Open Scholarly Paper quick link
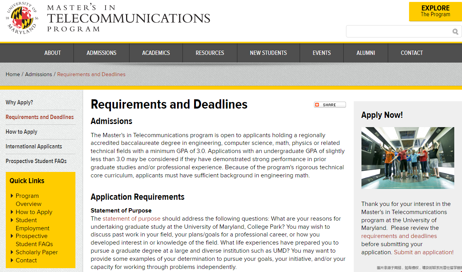 [x=37, y=253]
